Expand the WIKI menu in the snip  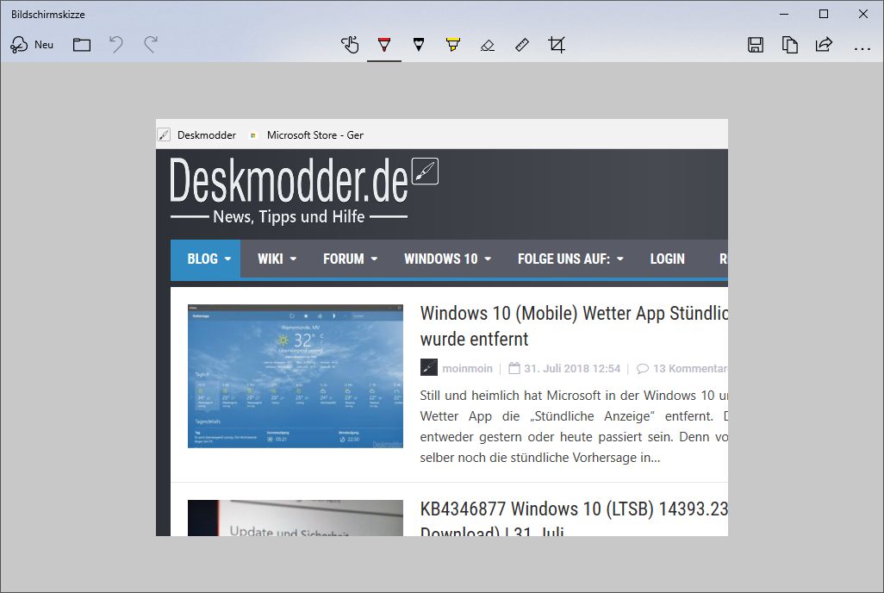coord(277,259)
